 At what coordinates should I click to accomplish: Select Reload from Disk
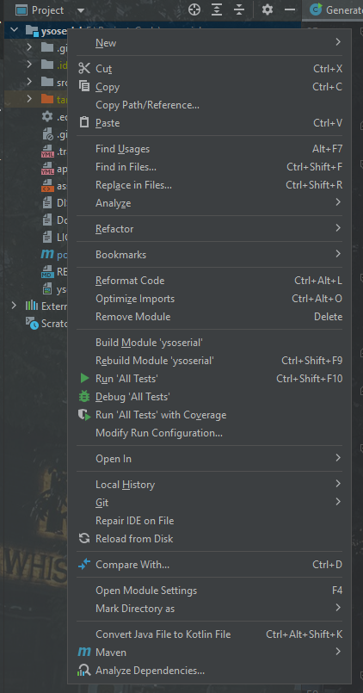pyautogui.click(x=210, y=539)
